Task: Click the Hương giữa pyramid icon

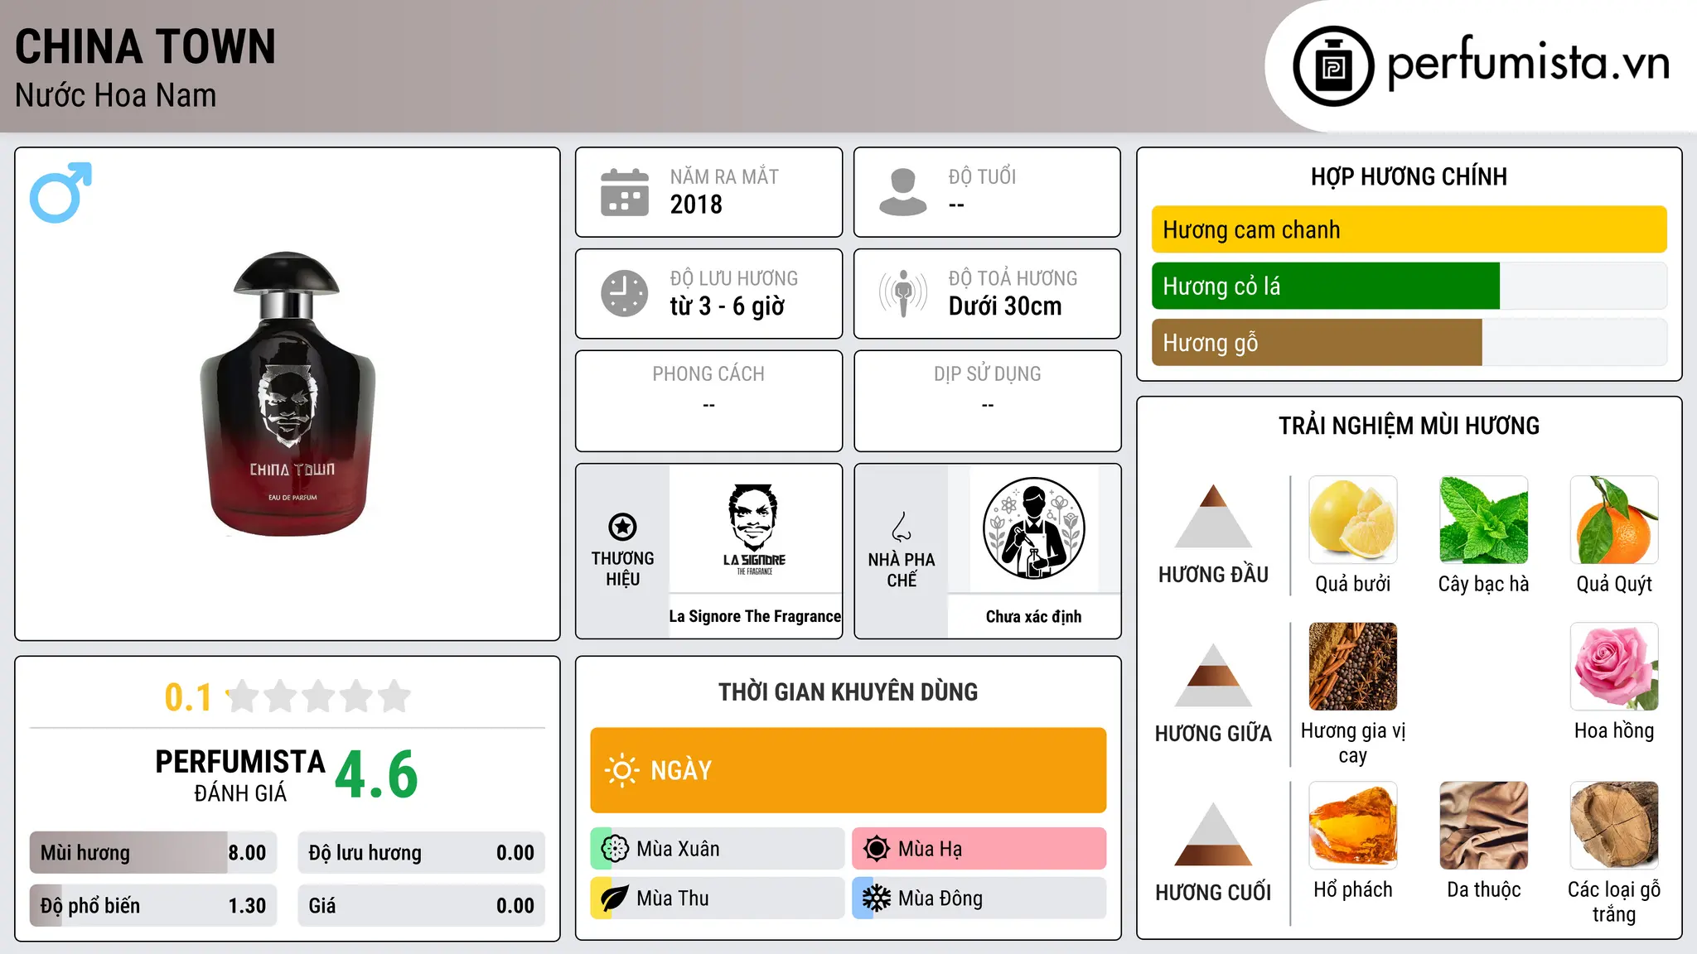Action: coord(1213,675)
